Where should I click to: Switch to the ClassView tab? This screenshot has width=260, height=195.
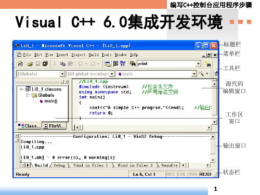pyautogui.click(x=30, y=126)
